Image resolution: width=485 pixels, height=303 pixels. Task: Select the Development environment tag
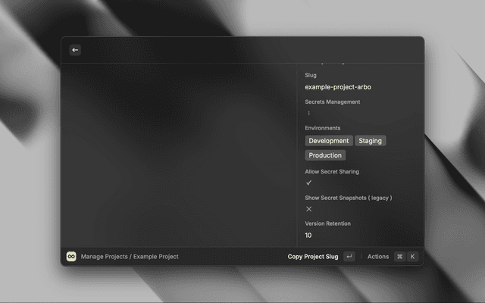[329, 141]
